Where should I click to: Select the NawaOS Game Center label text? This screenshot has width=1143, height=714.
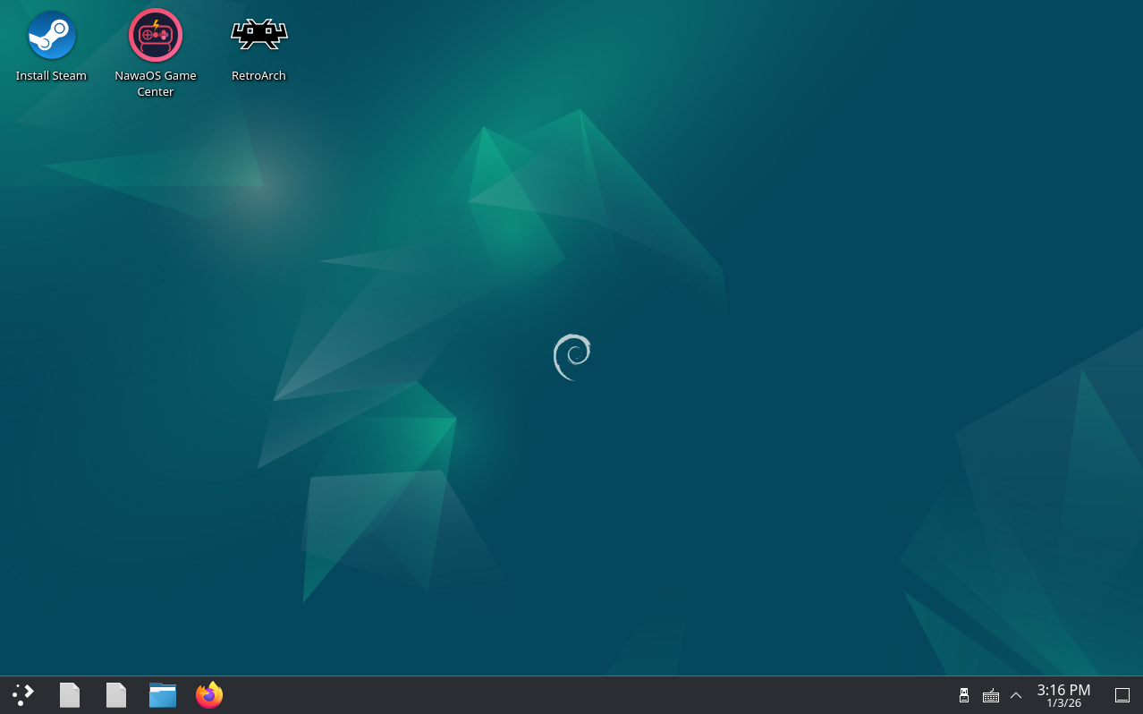coord(155,83)
